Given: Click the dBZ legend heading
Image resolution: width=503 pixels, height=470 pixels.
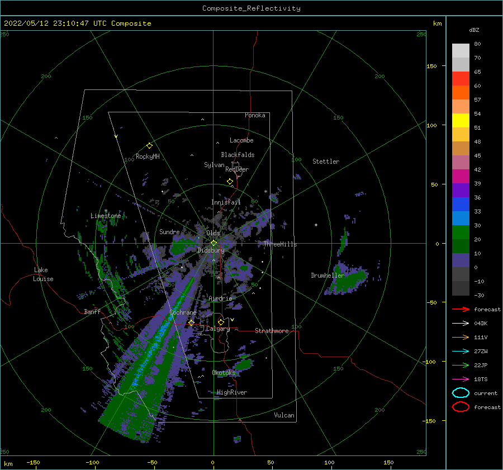Looking at the screenshot, I should coord(474,30).
